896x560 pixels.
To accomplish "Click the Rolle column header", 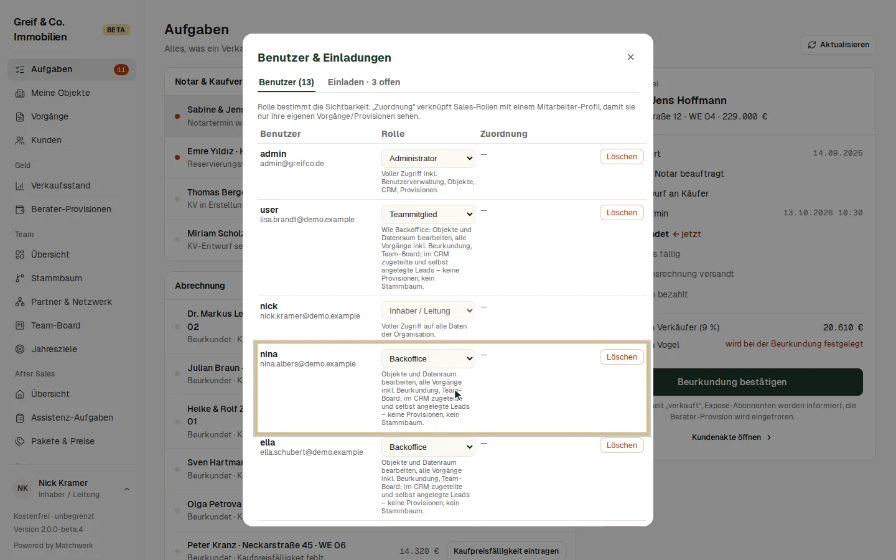I will coord(393,134).
